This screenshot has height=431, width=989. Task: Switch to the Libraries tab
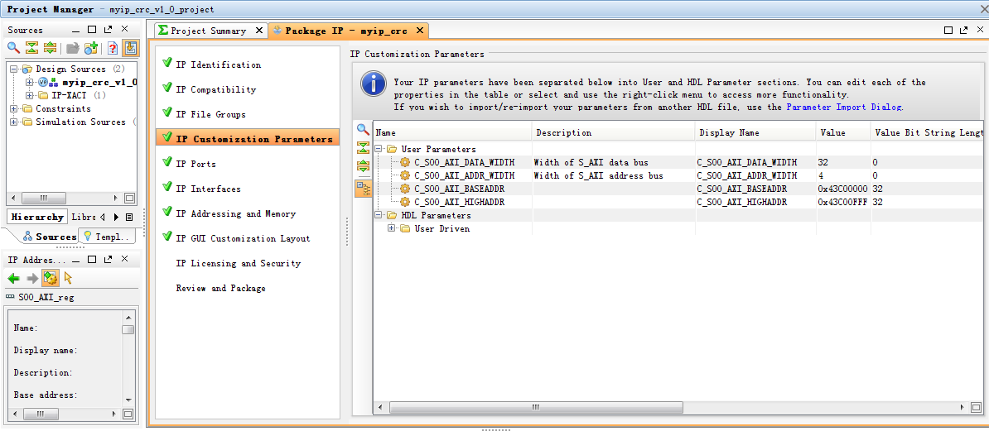(x=84, y=217)
